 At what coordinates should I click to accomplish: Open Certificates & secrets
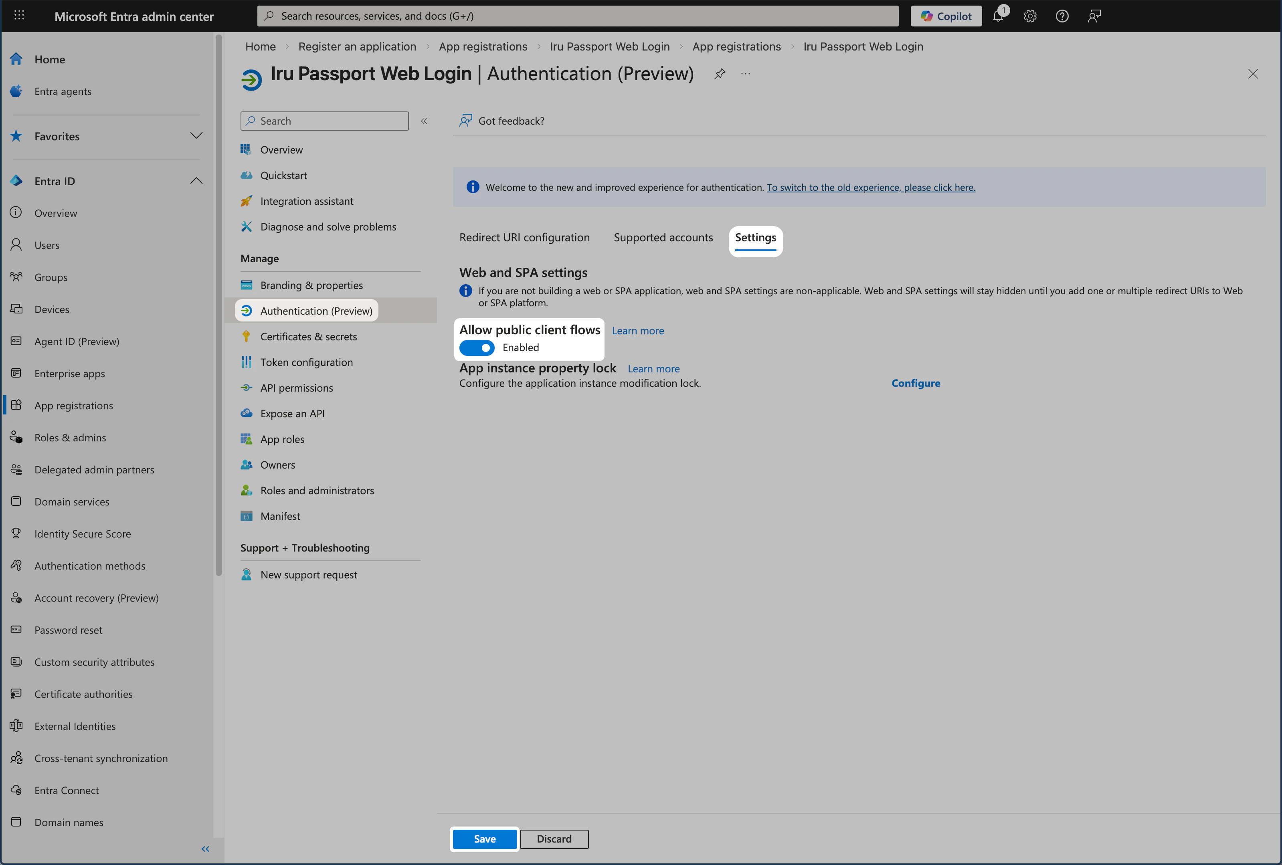pyautogui.click(x=308, y=336)
